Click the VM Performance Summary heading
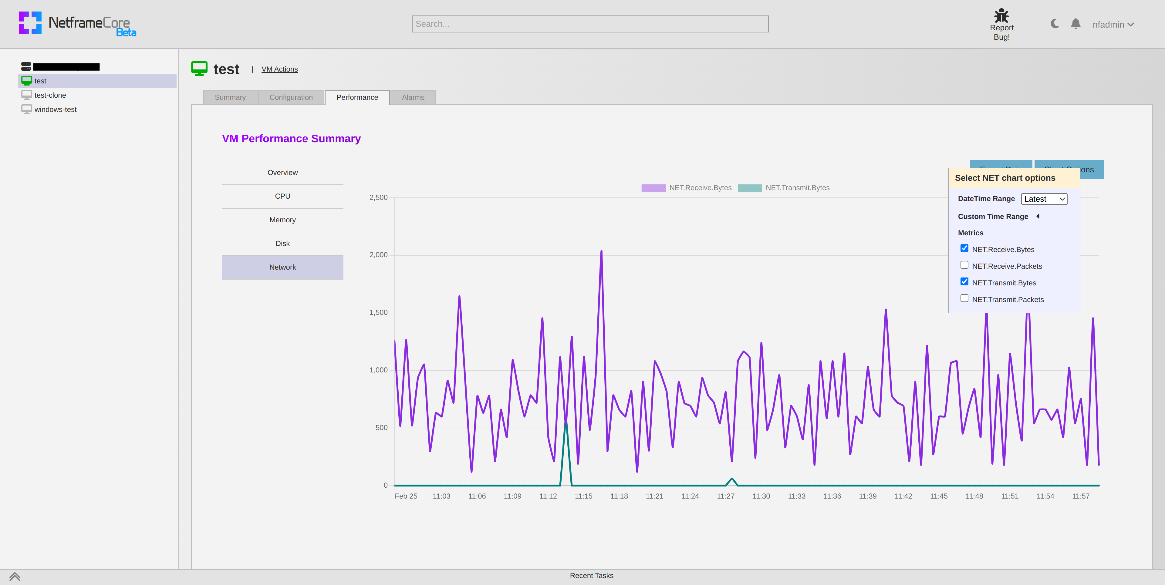1165x585 pixels. pos(291,138)
